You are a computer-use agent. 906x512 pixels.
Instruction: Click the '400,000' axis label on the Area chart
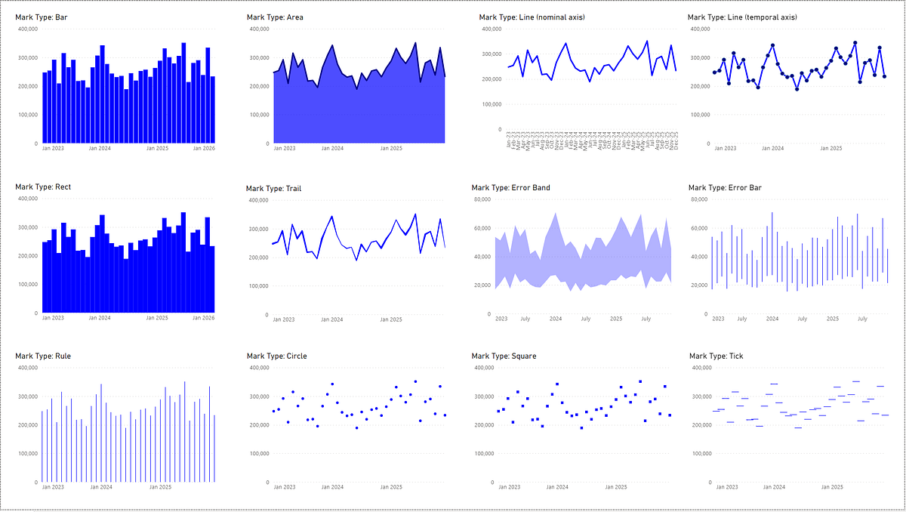pos(260,30)
